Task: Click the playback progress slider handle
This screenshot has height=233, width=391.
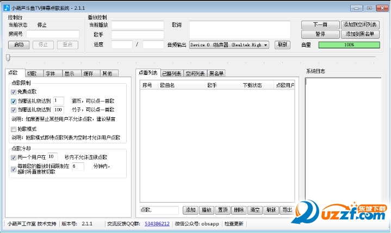Action: [8, 57]
